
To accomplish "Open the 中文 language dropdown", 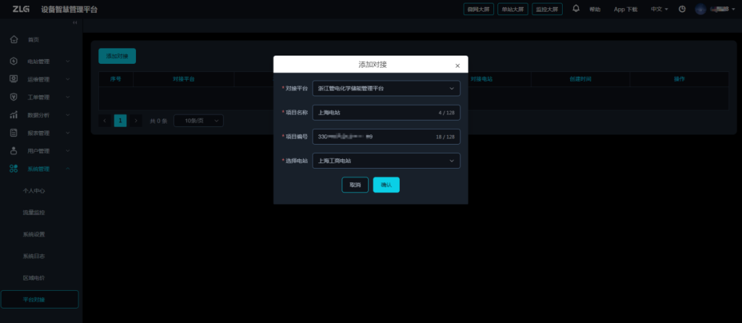I will (x=659, y=9).
